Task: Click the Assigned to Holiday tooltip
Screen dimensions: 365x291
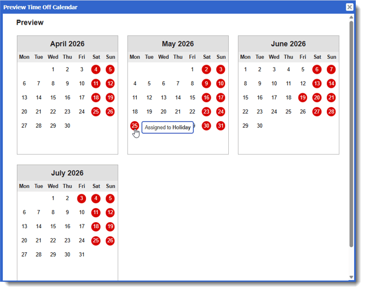Action: pyautogui.click(x=168, y=128)
